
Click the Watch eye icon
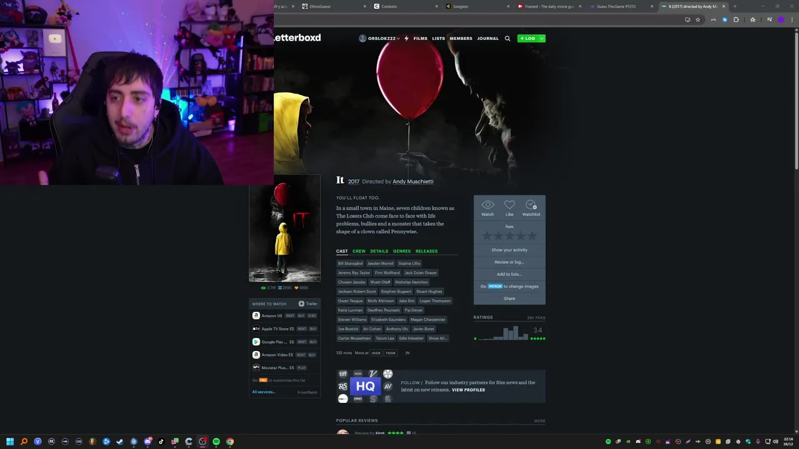pos(488,205)
